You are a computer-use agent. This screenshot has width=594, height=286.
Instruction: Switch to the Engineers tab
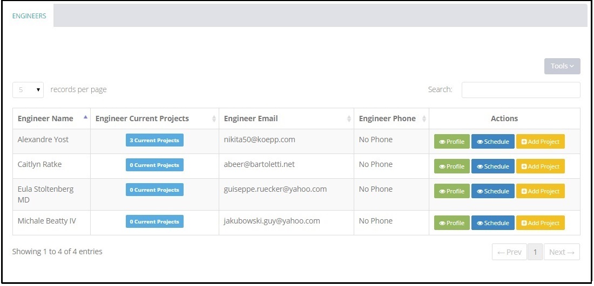(x=29, y=16)
